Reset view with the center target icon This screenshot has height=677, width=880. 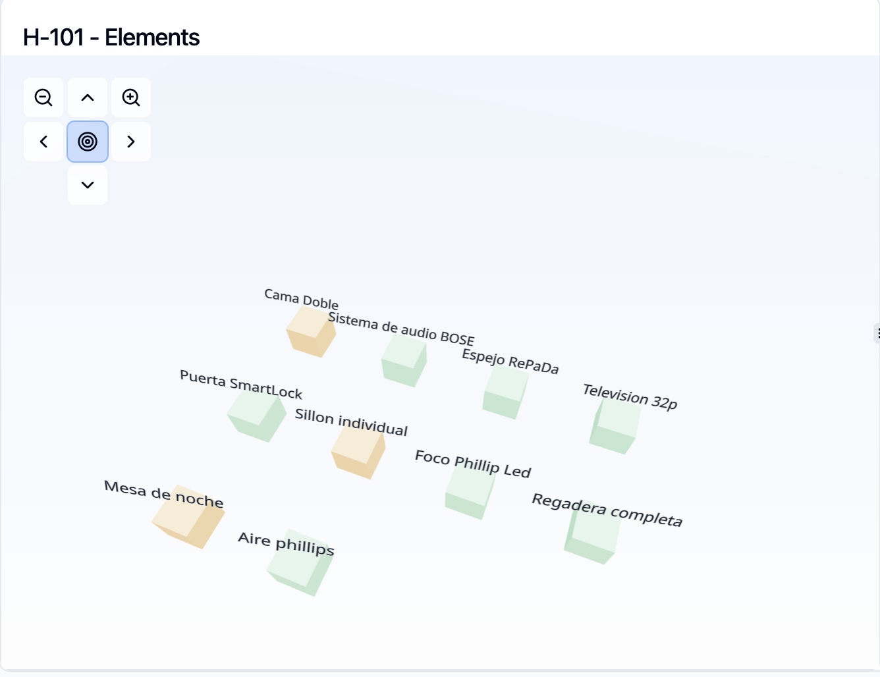click(88, 142)
